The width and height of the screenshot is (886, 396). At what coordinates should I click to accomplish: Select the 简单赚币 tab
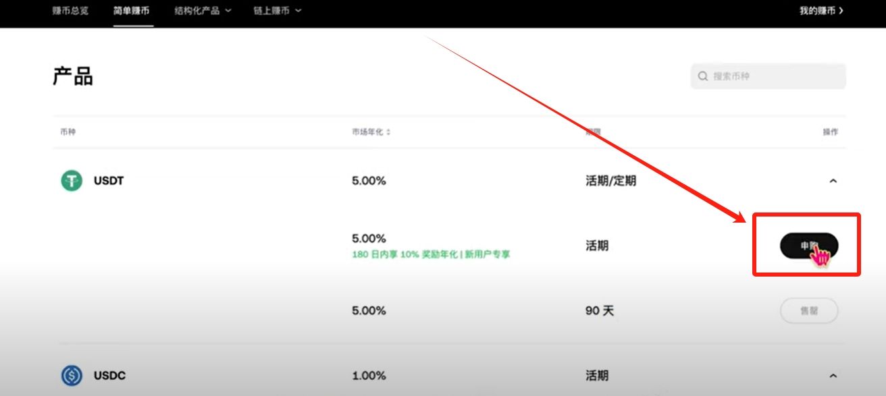(131, 11)
